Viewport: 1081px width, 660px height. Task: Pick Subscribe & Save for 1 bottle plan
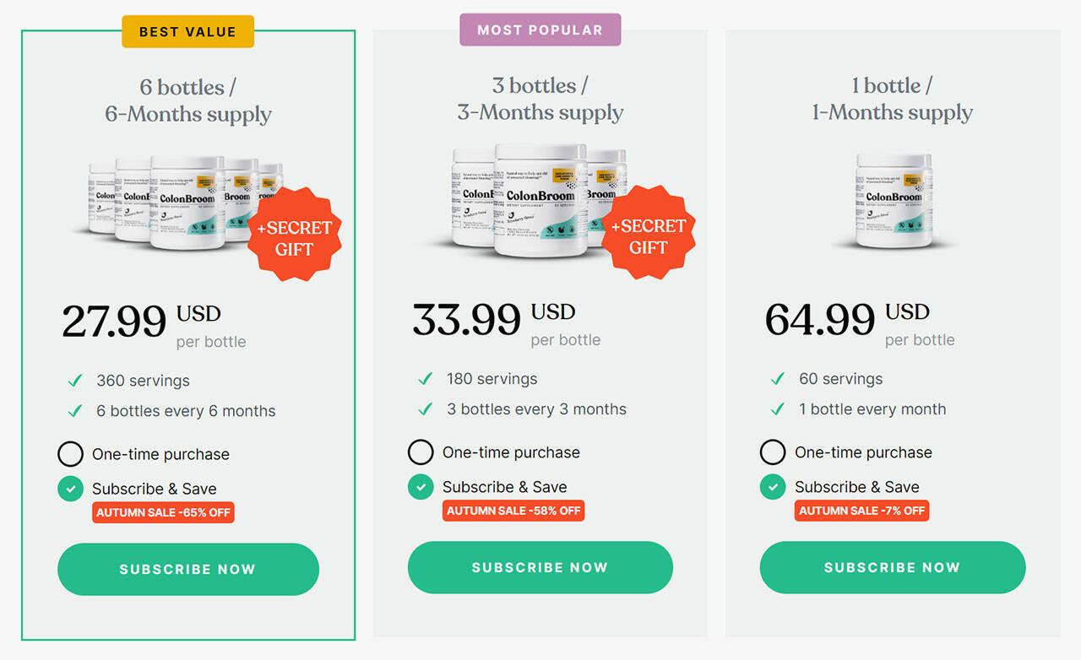[x=773, y=487]
